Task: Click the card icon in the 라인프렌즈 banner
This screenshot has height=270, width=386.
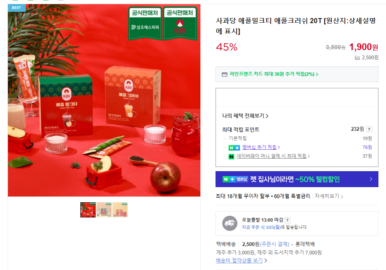Action: tap(224, 74)
